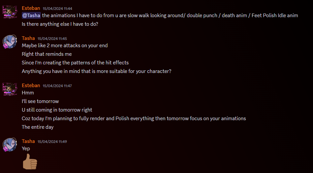
Task: Click Tasha's avatar on the 11:45 message
Action: pos(10,42)
